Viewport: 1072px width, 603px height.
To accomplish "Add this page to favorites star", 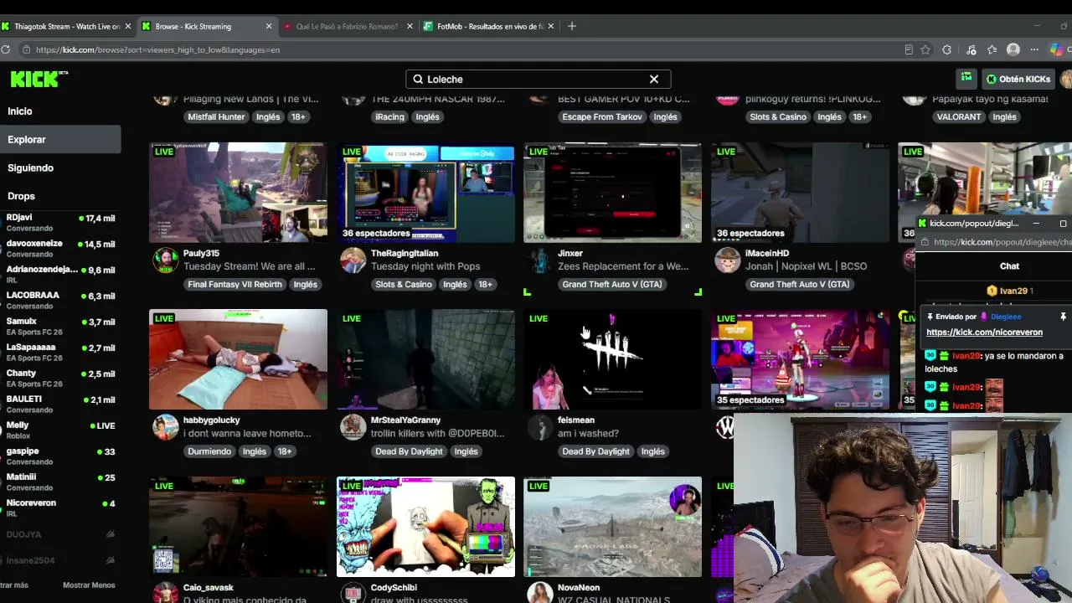I will (925, 49).
